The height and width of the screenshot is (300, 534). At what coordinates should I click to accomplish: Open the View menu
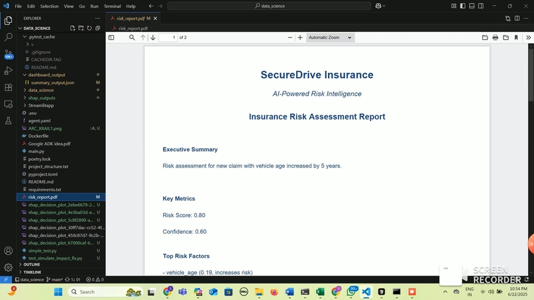[68, 6]
